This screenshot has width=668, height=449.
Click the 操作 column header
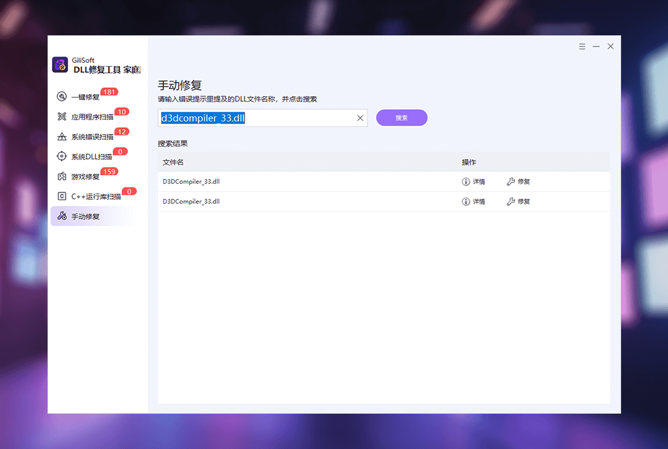pyautogui.click(x=469, y=162)
